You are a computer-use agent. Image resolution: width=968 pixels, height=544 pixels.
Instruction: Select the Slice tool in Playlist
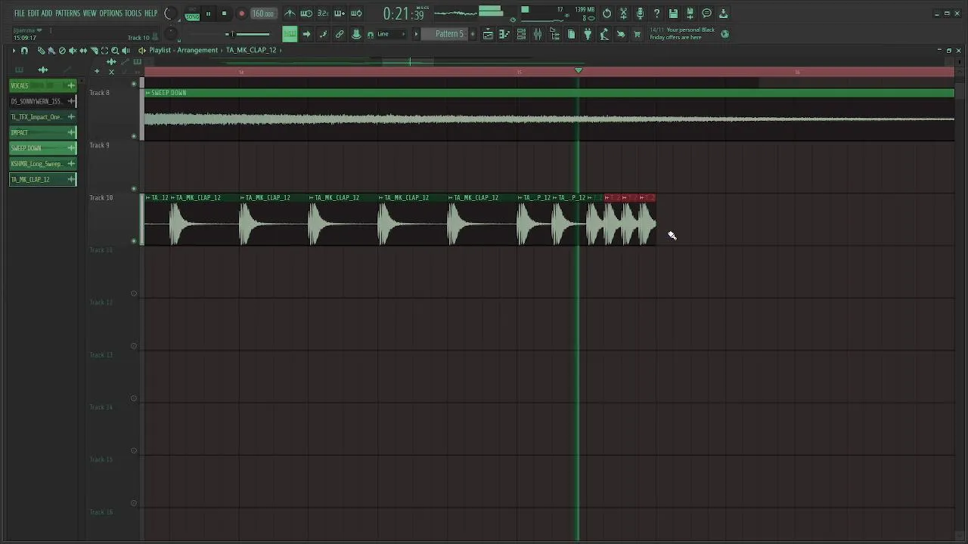[94, 51]
